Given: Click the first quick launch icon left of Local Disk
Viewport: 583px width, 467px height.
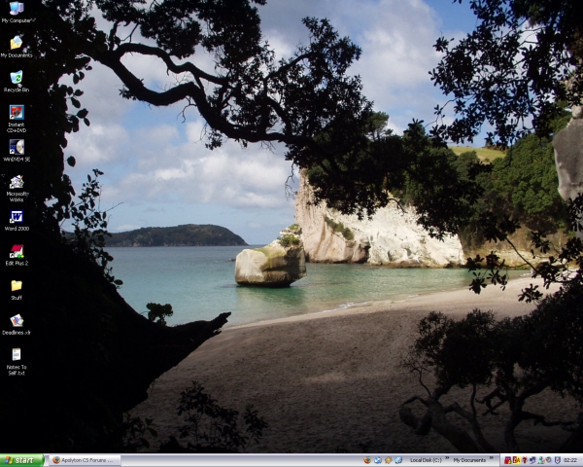Looking at the screenshot, I should (367, 460).
